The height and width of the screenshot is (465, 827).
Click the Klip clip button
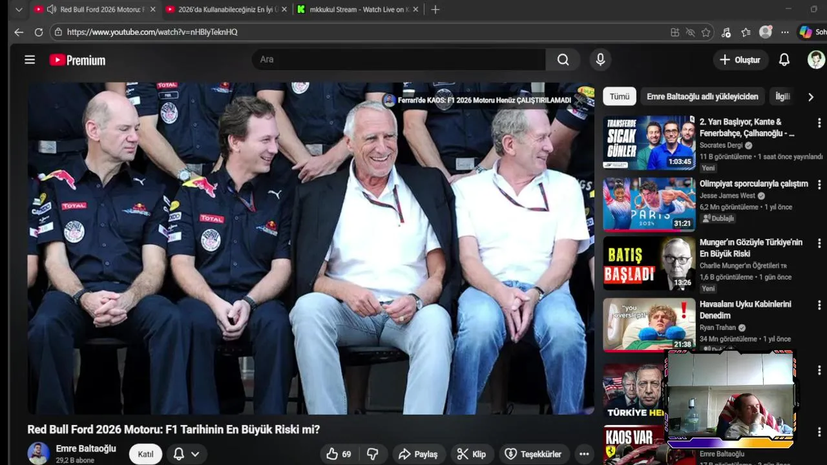[472, 454]
